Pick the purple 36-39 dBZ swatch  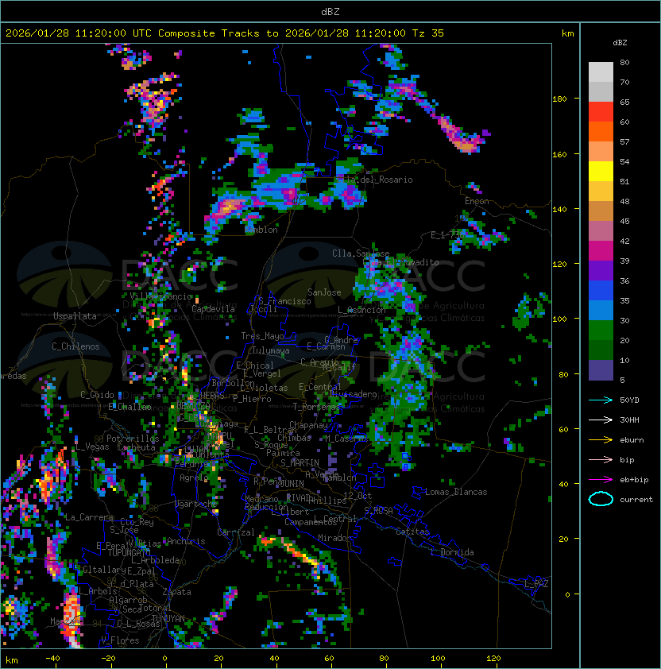point(601,270)
